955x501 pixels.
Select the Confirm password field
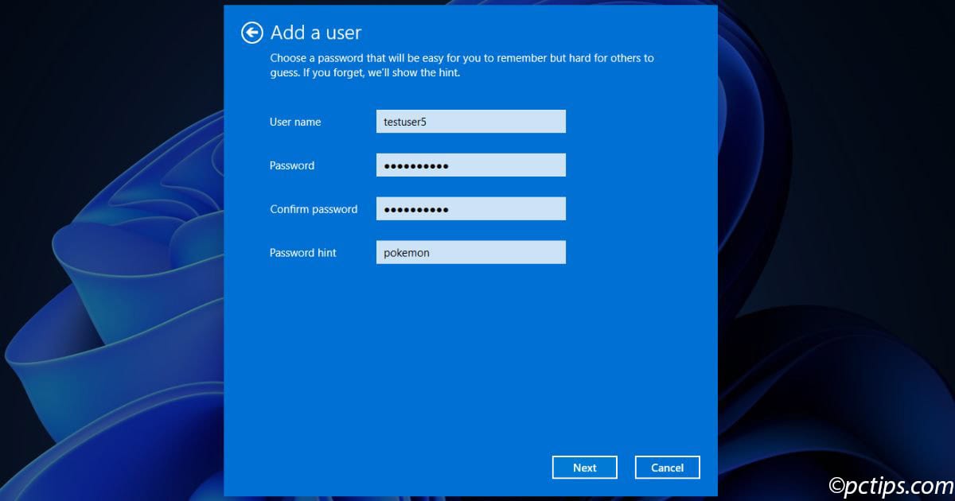click(x=471, y=209)
